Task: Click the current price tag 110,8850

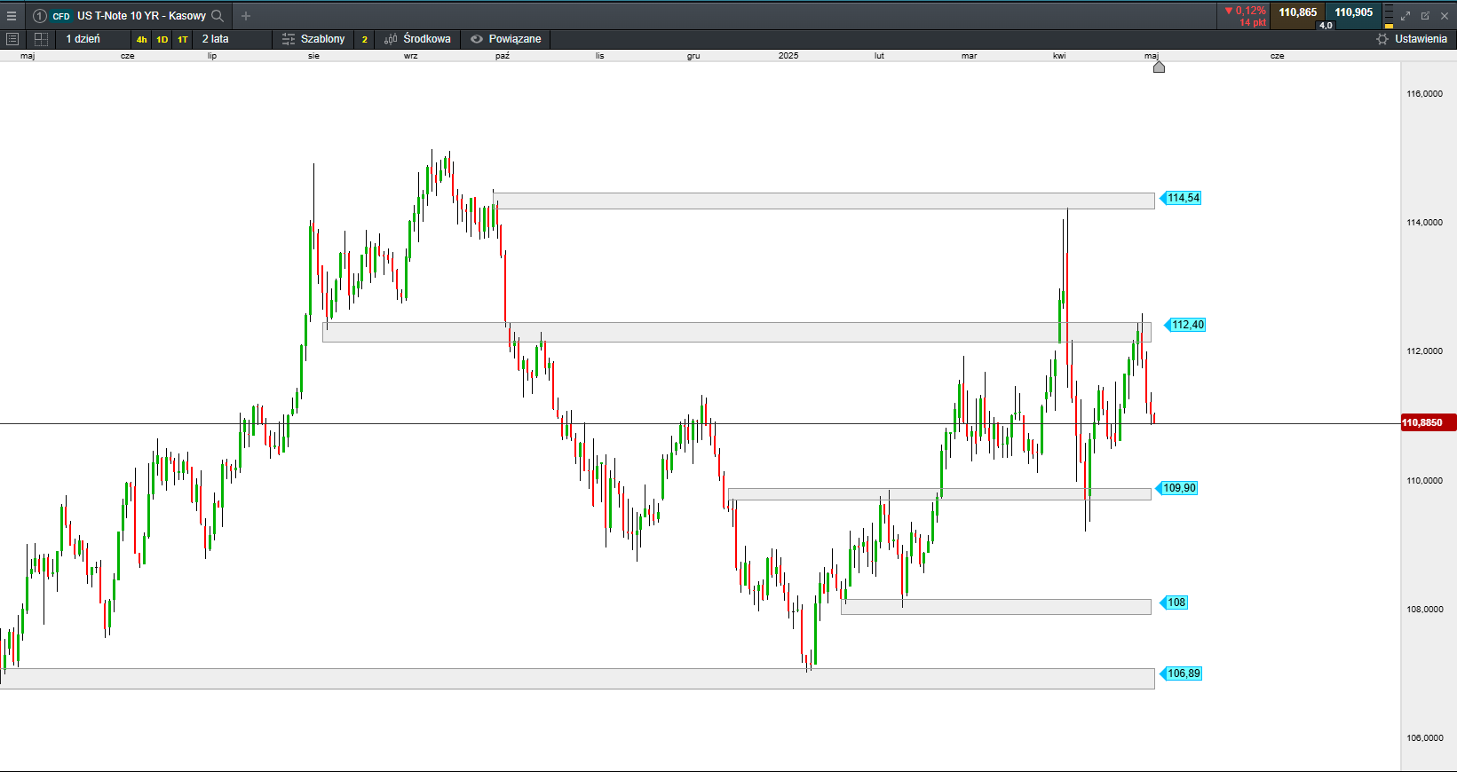Action: [x=1428, y=422]
